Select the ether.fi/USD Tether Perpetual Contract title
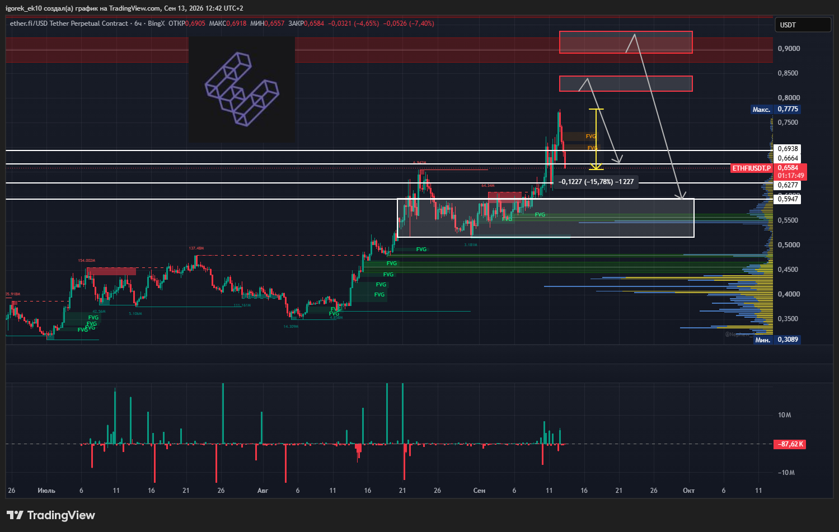 click(x=69, y=23)
